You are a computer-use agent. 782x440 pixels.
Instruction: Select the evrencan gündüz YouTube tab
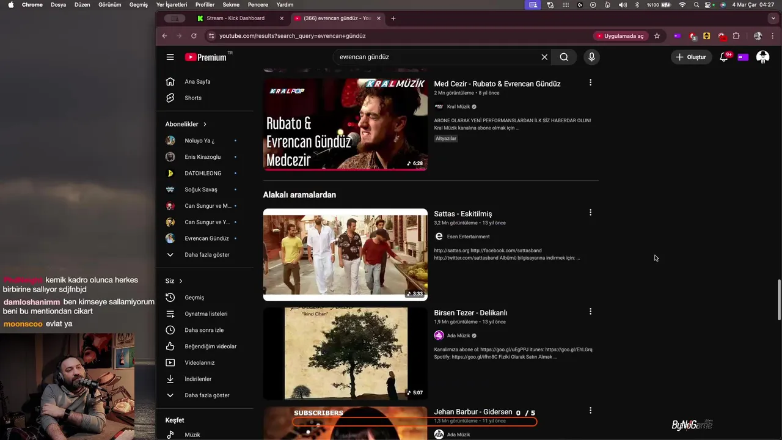337,18
